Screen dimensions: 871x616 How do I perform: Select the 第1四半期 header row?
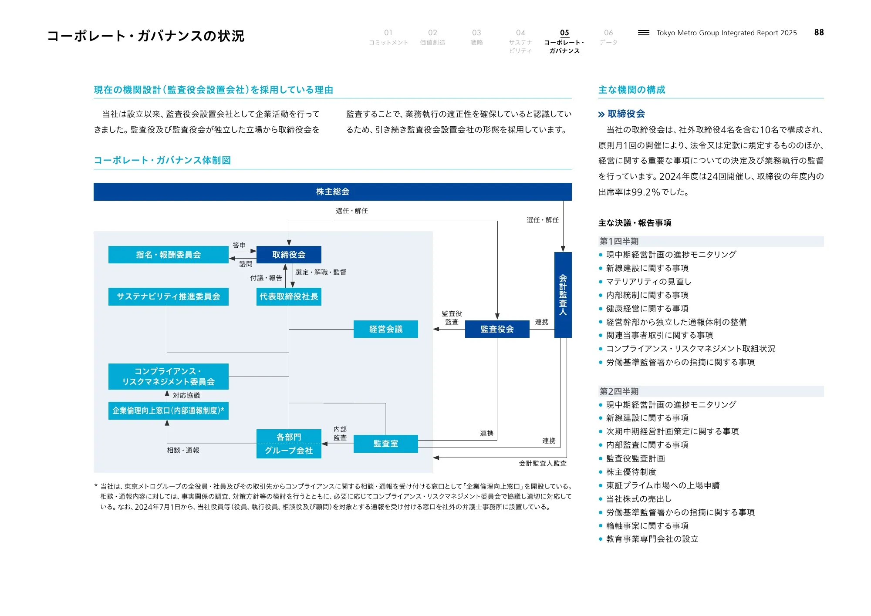point(711,241)
